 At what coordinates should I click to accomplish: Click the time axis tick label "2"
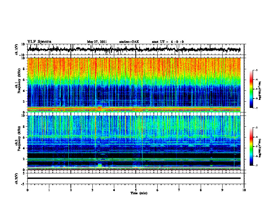[x=71, y=190]
